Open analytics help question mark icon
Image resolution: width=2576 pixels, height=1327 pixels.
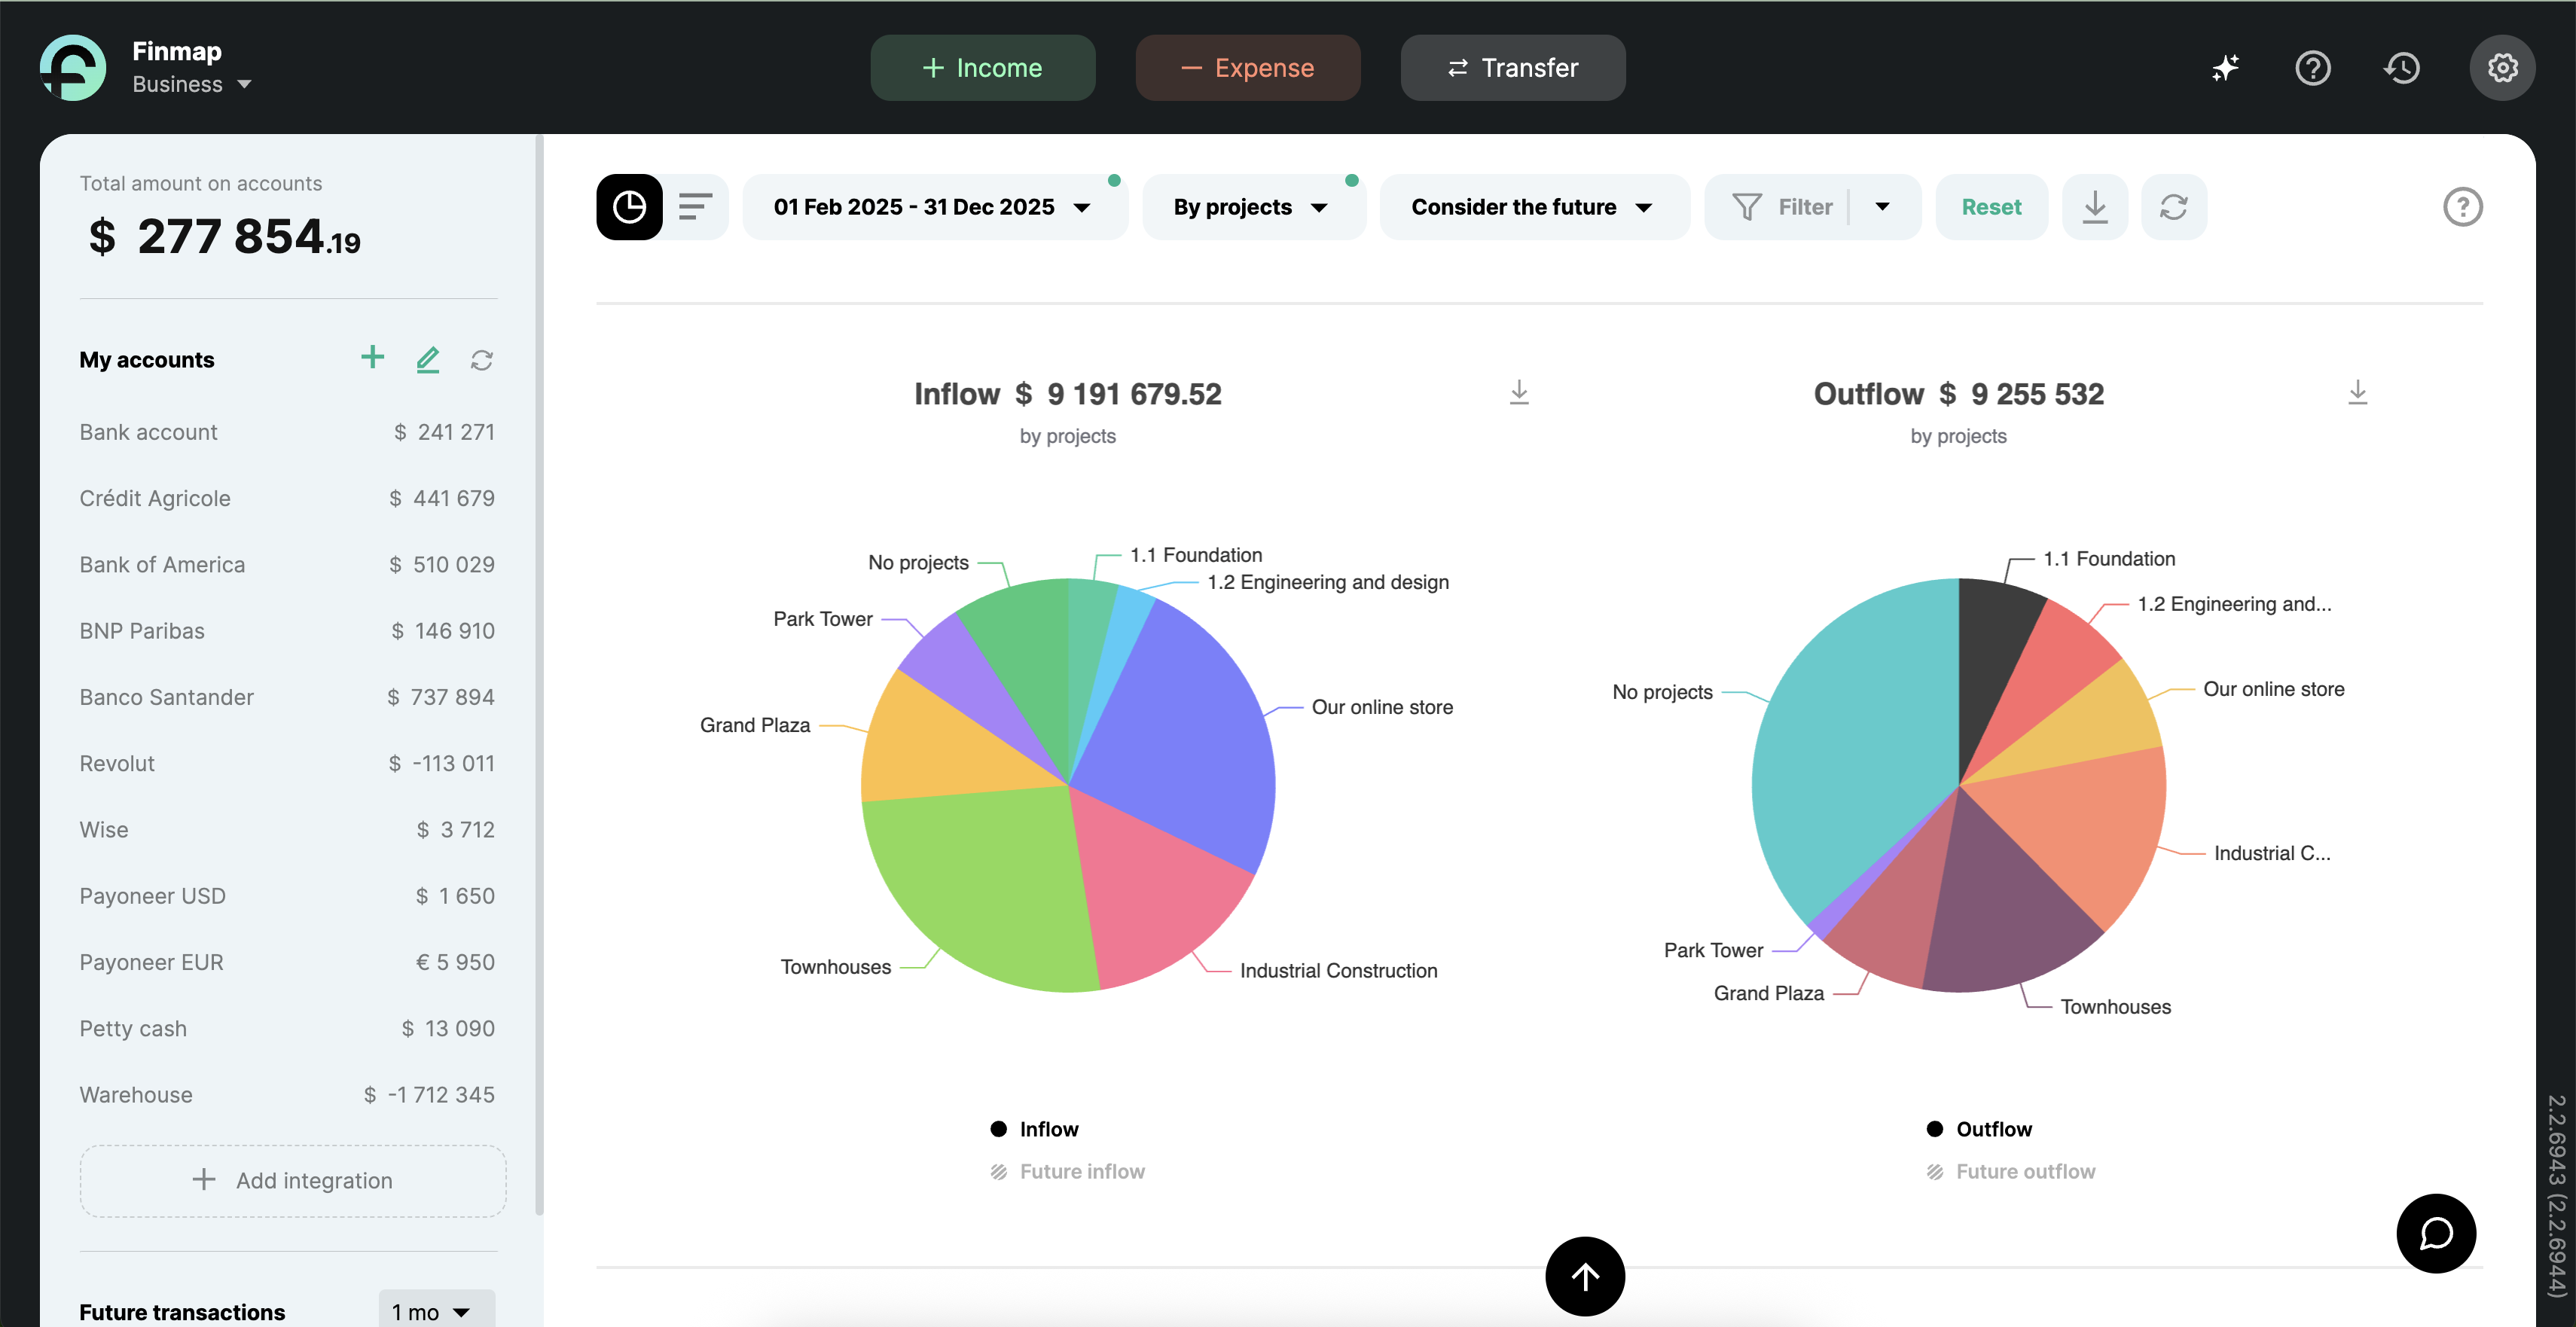(2462, 207)
